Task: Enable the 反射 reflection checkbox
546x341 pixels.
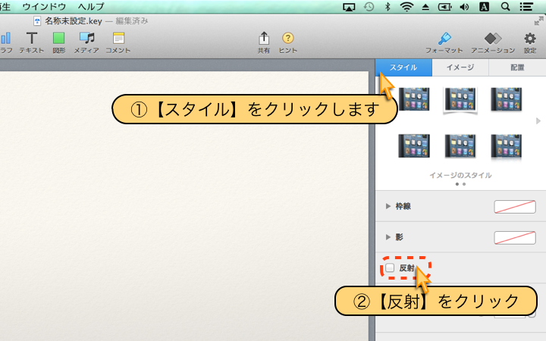Action: point(390,267)
